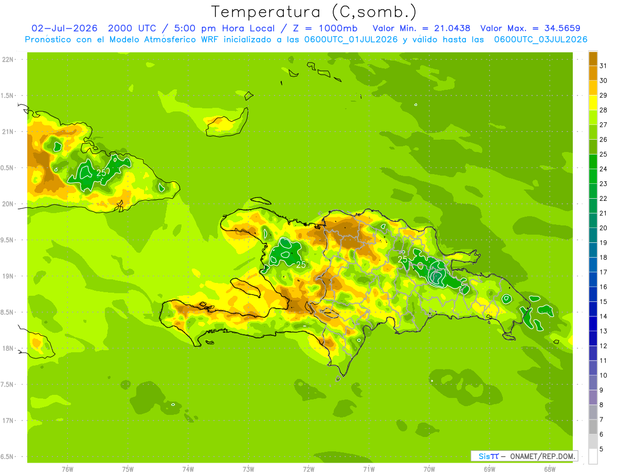Click the legend value "10"
Viewport: 617px width, 476px height.
(x=604, y=375)
